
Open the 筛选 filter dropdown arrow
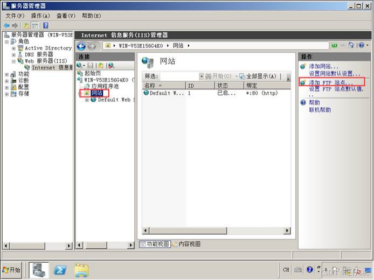tap(202, 76)
